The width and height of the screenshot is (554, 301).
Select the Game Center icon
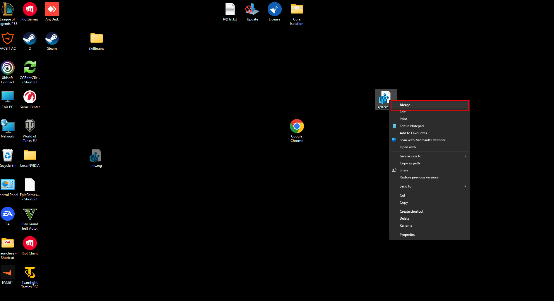30,100
